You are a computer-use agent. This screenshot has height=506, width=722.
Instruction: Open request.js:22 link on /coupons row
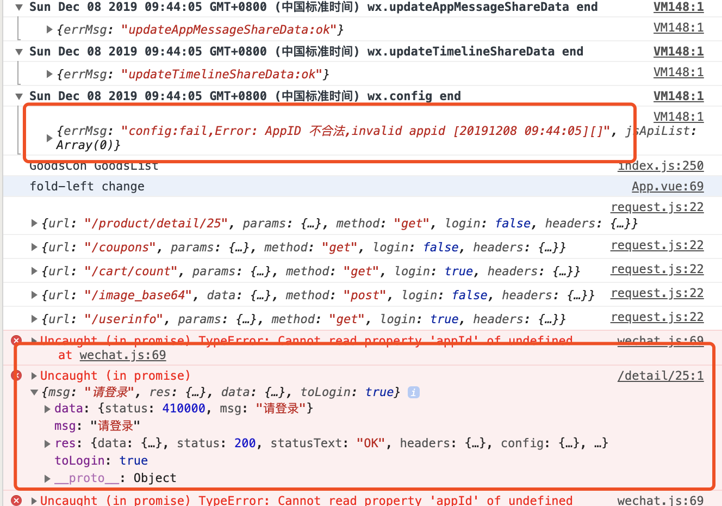tap(657, 245)
